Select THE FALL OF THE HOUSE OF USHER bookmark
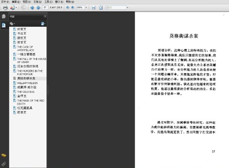Viewport: 229px width, 168px height. coord(32,60)
